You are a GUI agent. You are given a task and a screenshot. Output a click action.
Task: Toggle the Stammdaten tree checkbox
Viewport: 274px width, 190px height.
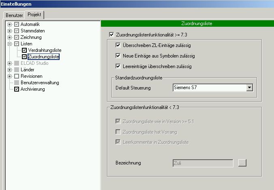click(17, 31)
